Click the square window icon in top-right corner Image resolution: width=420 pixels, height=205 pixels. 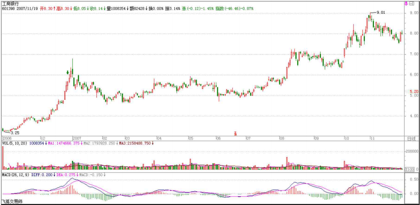click(412, 4)
